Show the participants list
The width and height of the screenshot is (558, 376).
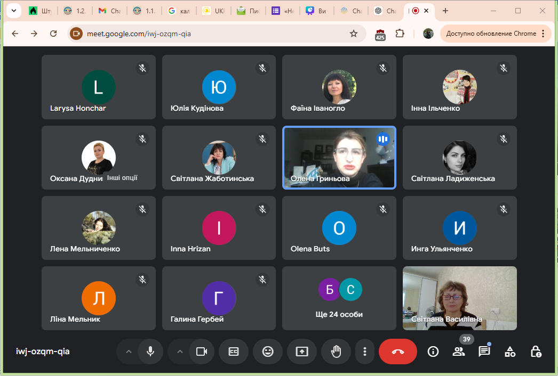tap(458, 352)
